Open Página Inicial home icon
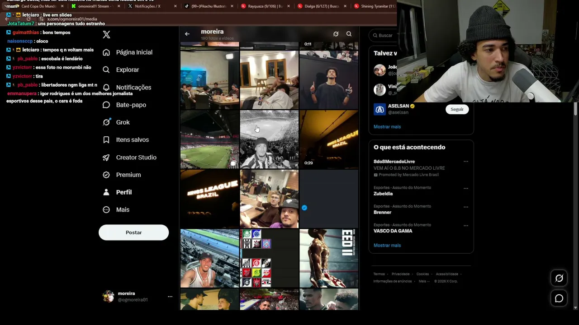The height and width of the screenshot is (325, 579). 106,52
